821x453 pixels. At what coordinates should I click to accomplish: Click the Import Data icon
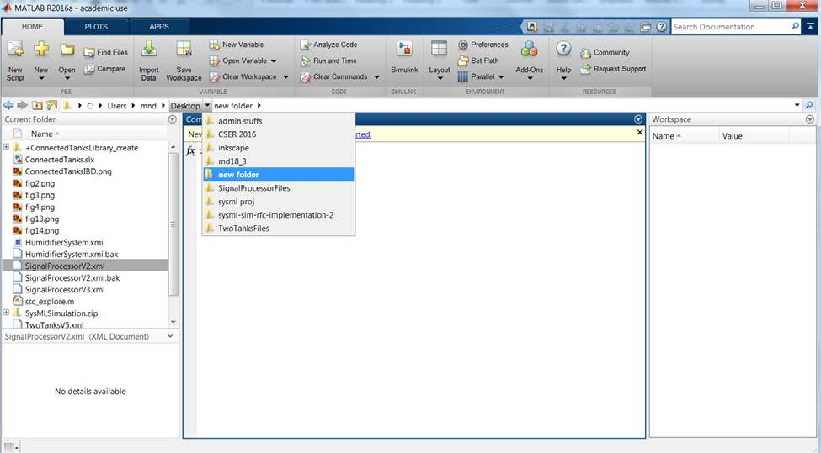coord(149,51)
